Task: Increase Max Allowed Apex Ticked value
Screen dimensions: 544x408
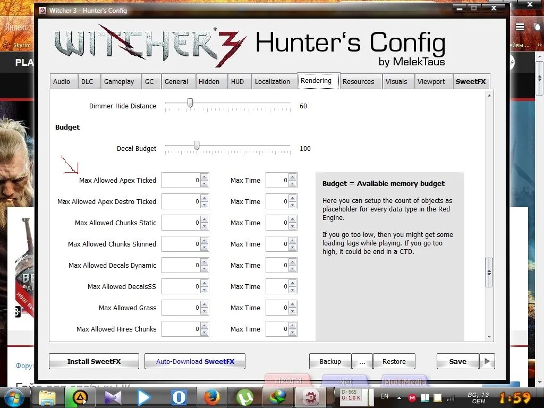Action: [x=205, y=177]
